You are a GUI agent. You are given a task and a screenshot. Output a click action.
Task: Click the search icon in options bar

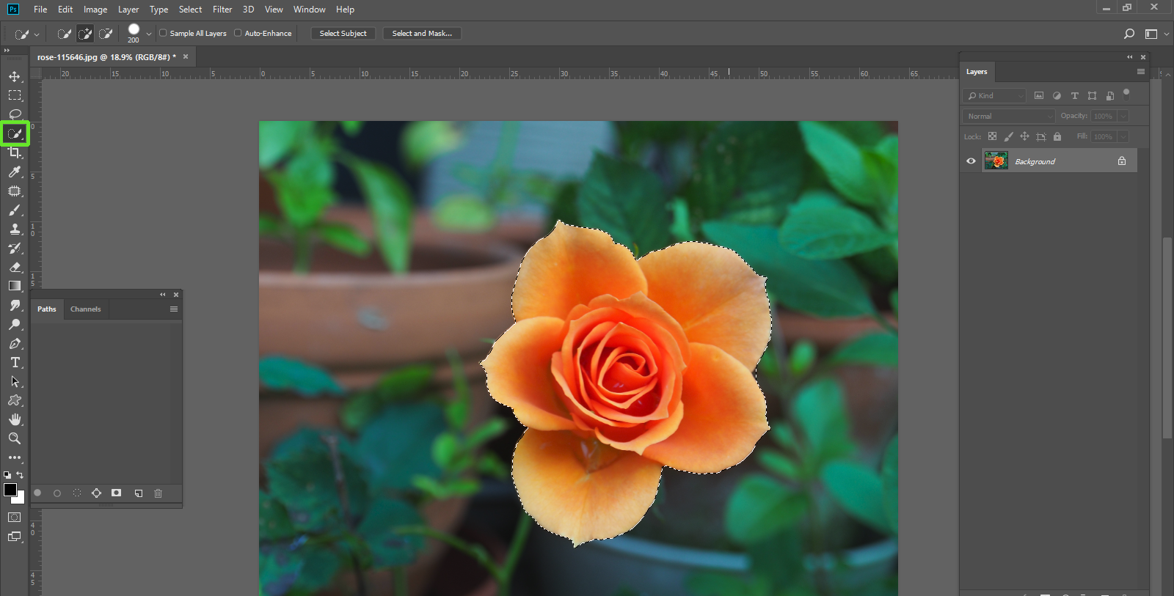click(1129, 34)
